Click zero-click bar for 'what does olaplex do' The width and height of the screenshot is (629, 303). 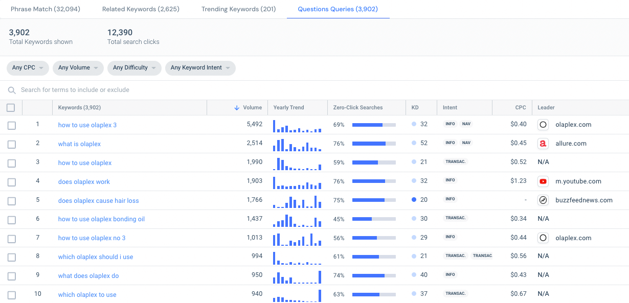coord(374,275)
